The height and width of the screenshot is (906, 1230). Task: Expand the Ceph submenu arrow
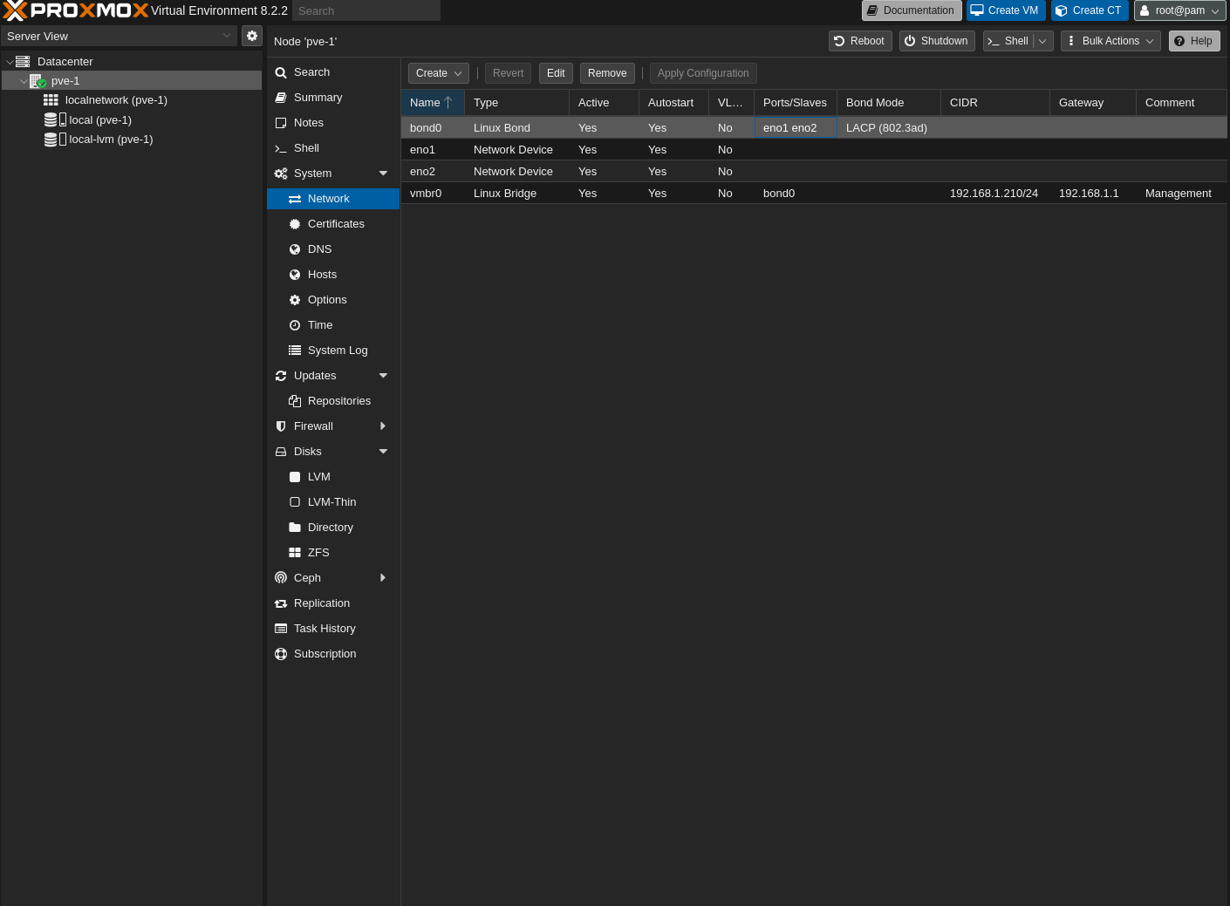pyautogui.click(x=383, y=578)
